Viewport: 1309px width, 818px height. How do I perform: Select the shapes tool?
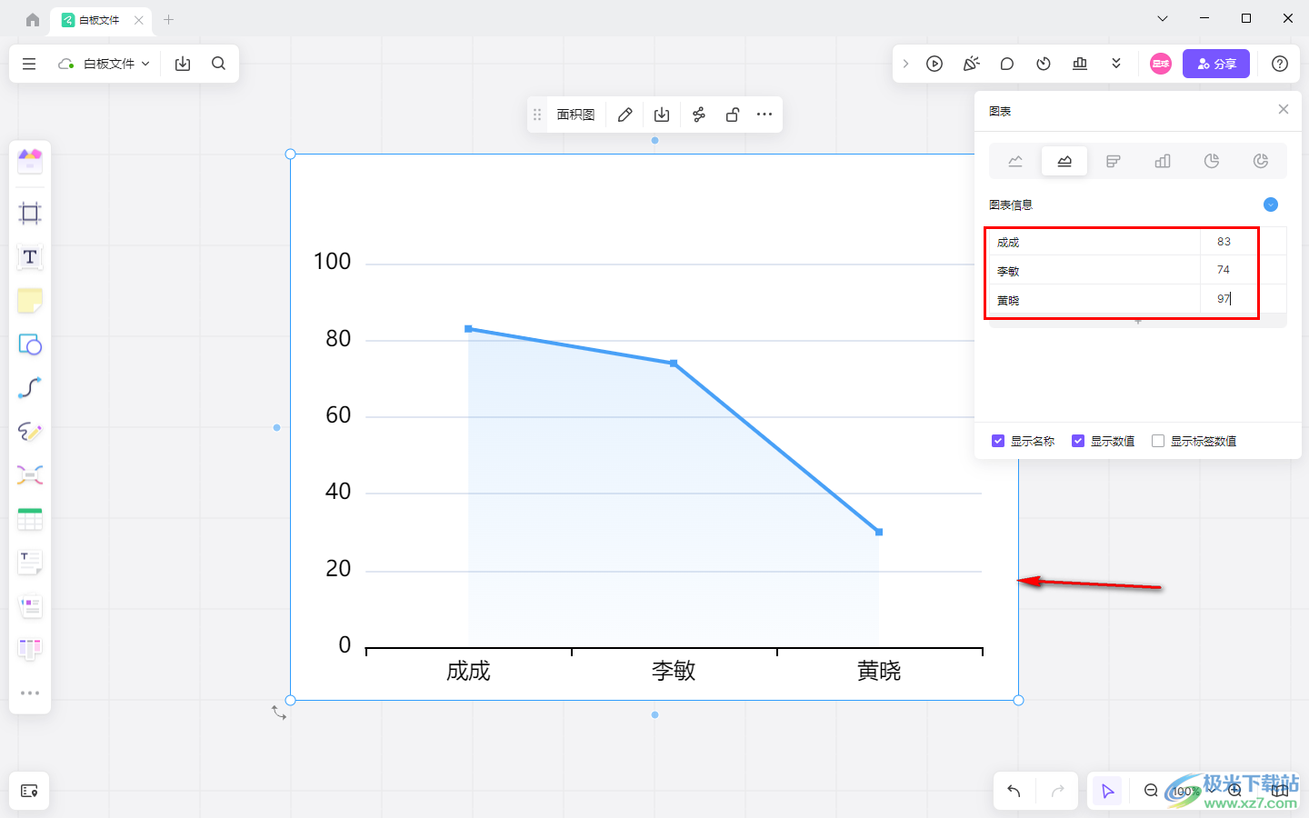[30, 344]
